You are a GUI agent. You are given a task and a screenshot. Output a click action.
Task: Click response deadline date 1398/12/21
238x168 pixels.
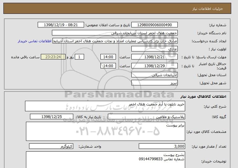154,57
